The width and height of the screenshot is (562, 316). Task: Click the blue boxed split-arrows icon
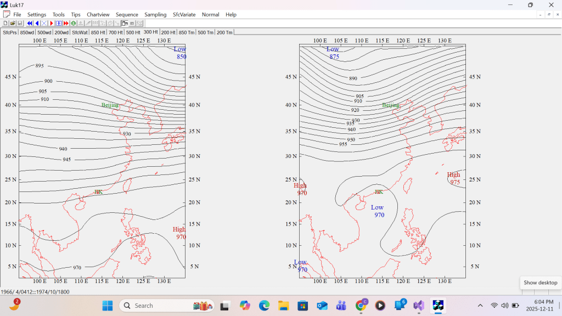pyautogui.click(x=59, y=24)
